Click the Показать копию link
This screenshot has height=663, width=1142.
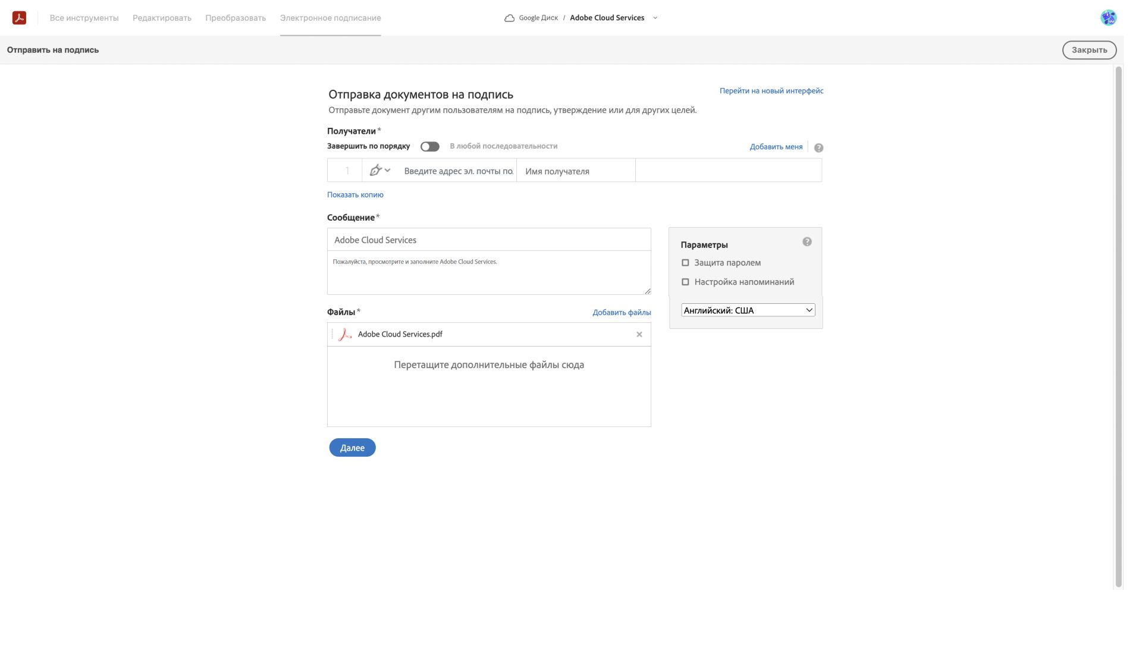coord(355,194)
